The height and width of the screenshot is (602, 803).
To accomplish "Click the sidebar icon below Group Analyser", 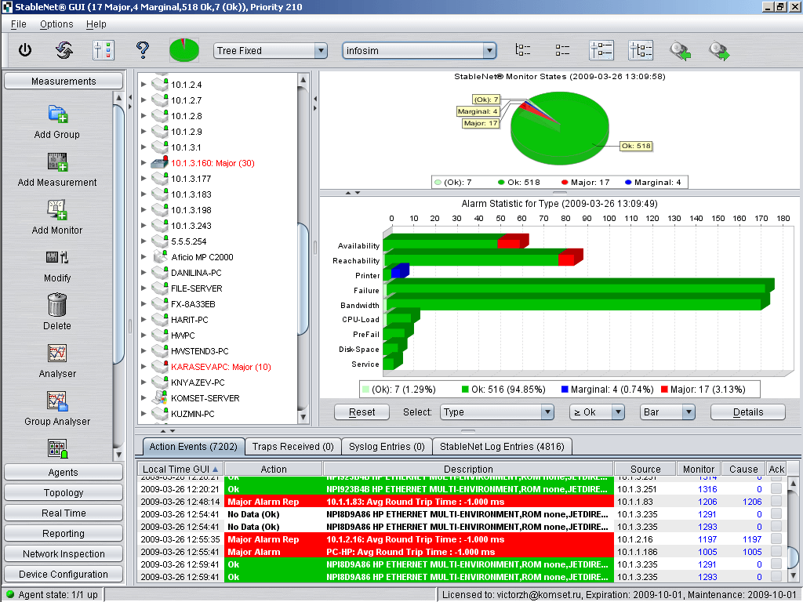I will tap(57, 448).
